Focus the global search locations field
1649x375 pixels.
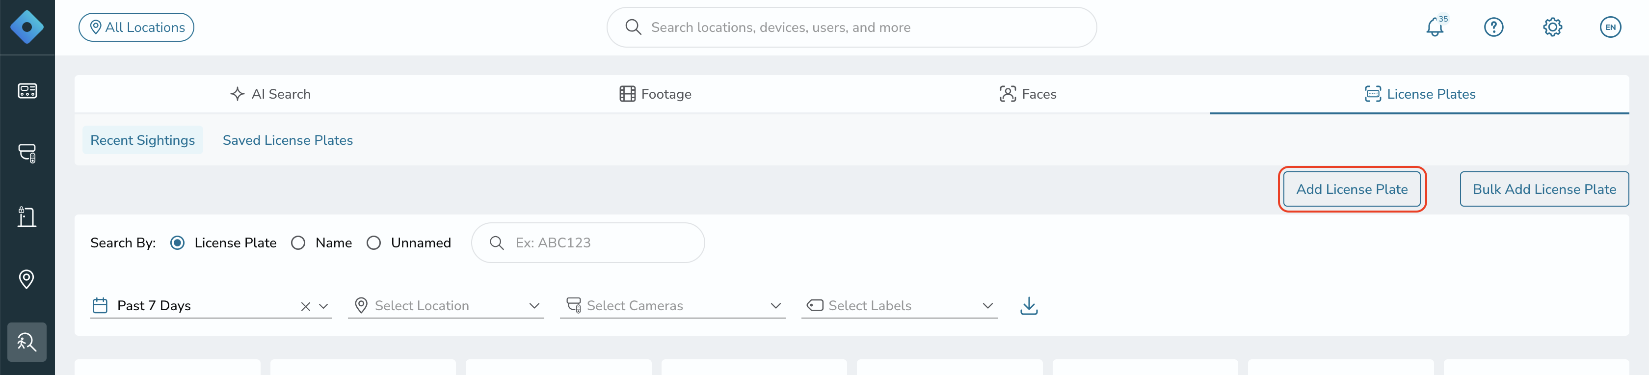(851, 27)
